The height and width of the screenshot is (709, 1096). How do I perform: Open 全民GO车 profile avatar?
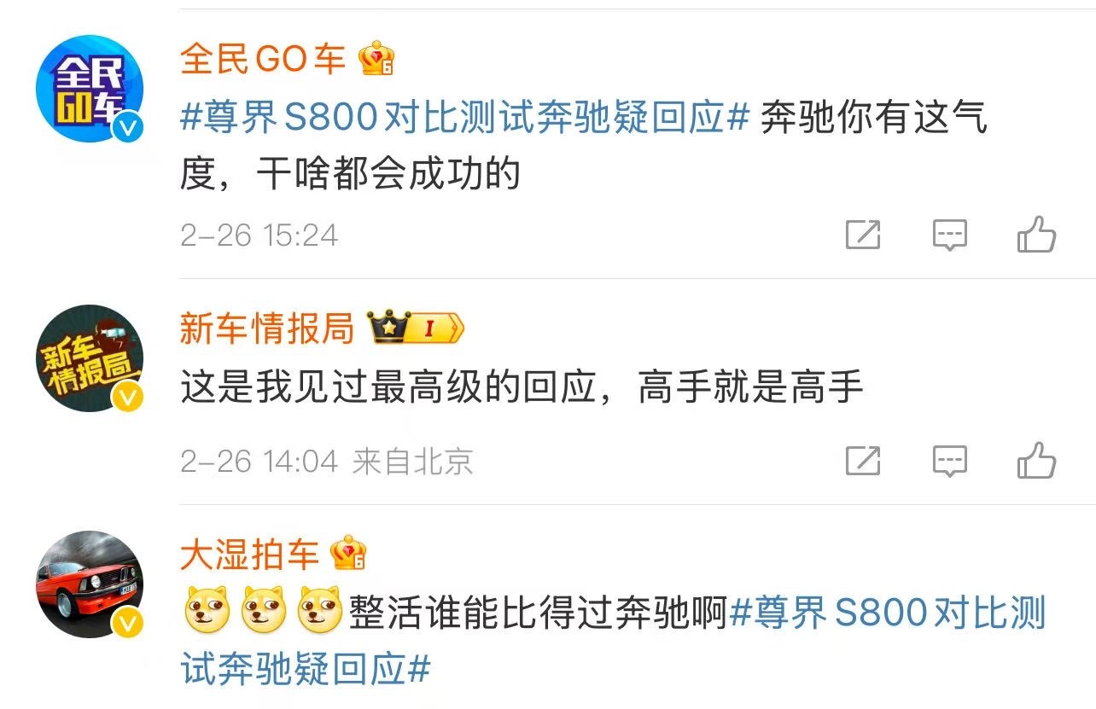pyautogui.click(x=90, y=89)
